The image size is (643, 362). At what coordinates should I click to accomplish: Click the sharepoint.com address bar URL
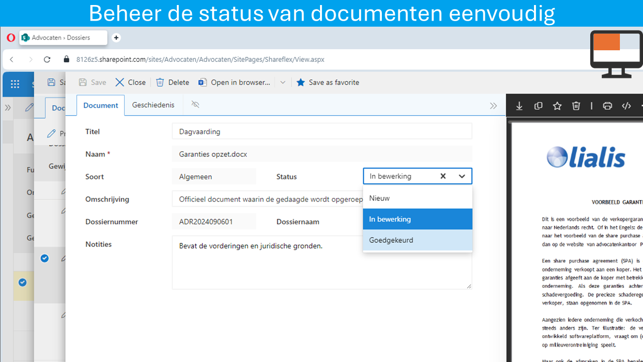coord(200,59)
